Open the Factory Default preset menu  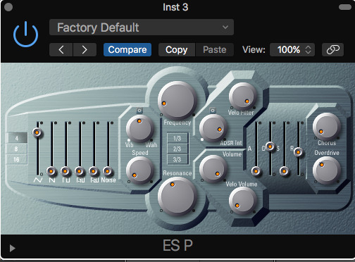pos(142,27)
